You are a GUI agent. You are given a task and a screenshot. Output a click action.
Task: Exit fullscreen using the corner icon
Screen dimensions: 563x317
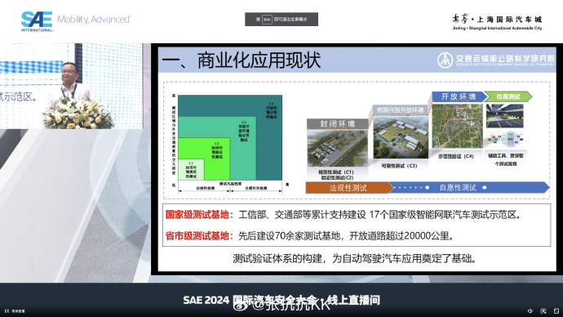click(x=556, y=311)
